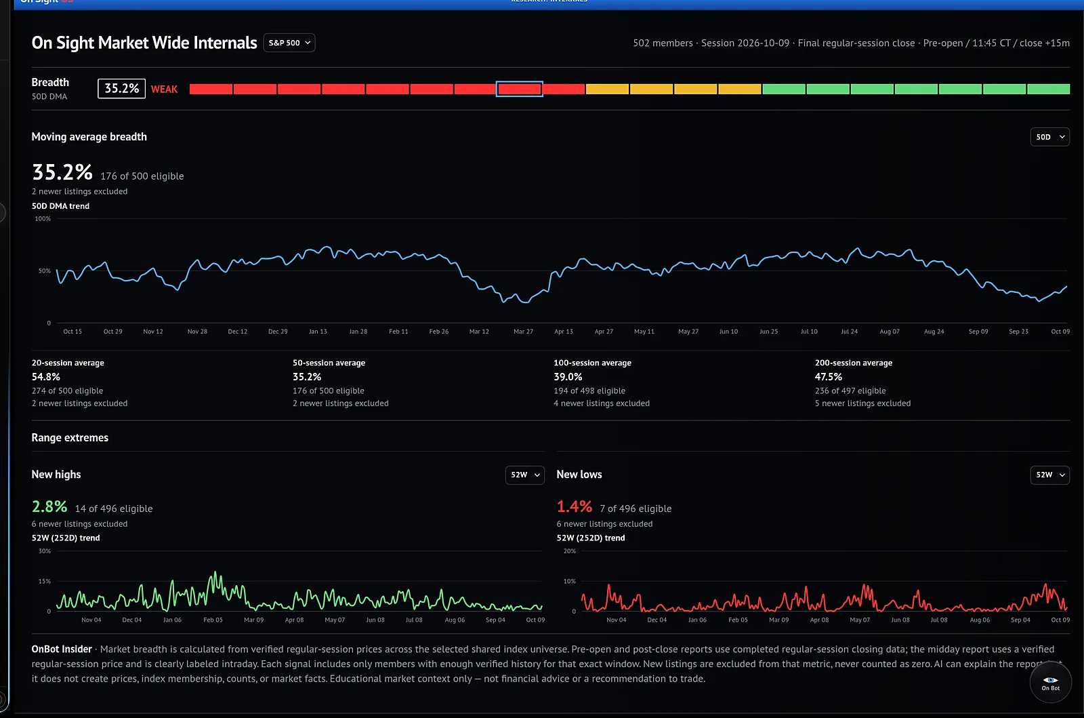Click the 'Range extremes' heading

(70, 438)
